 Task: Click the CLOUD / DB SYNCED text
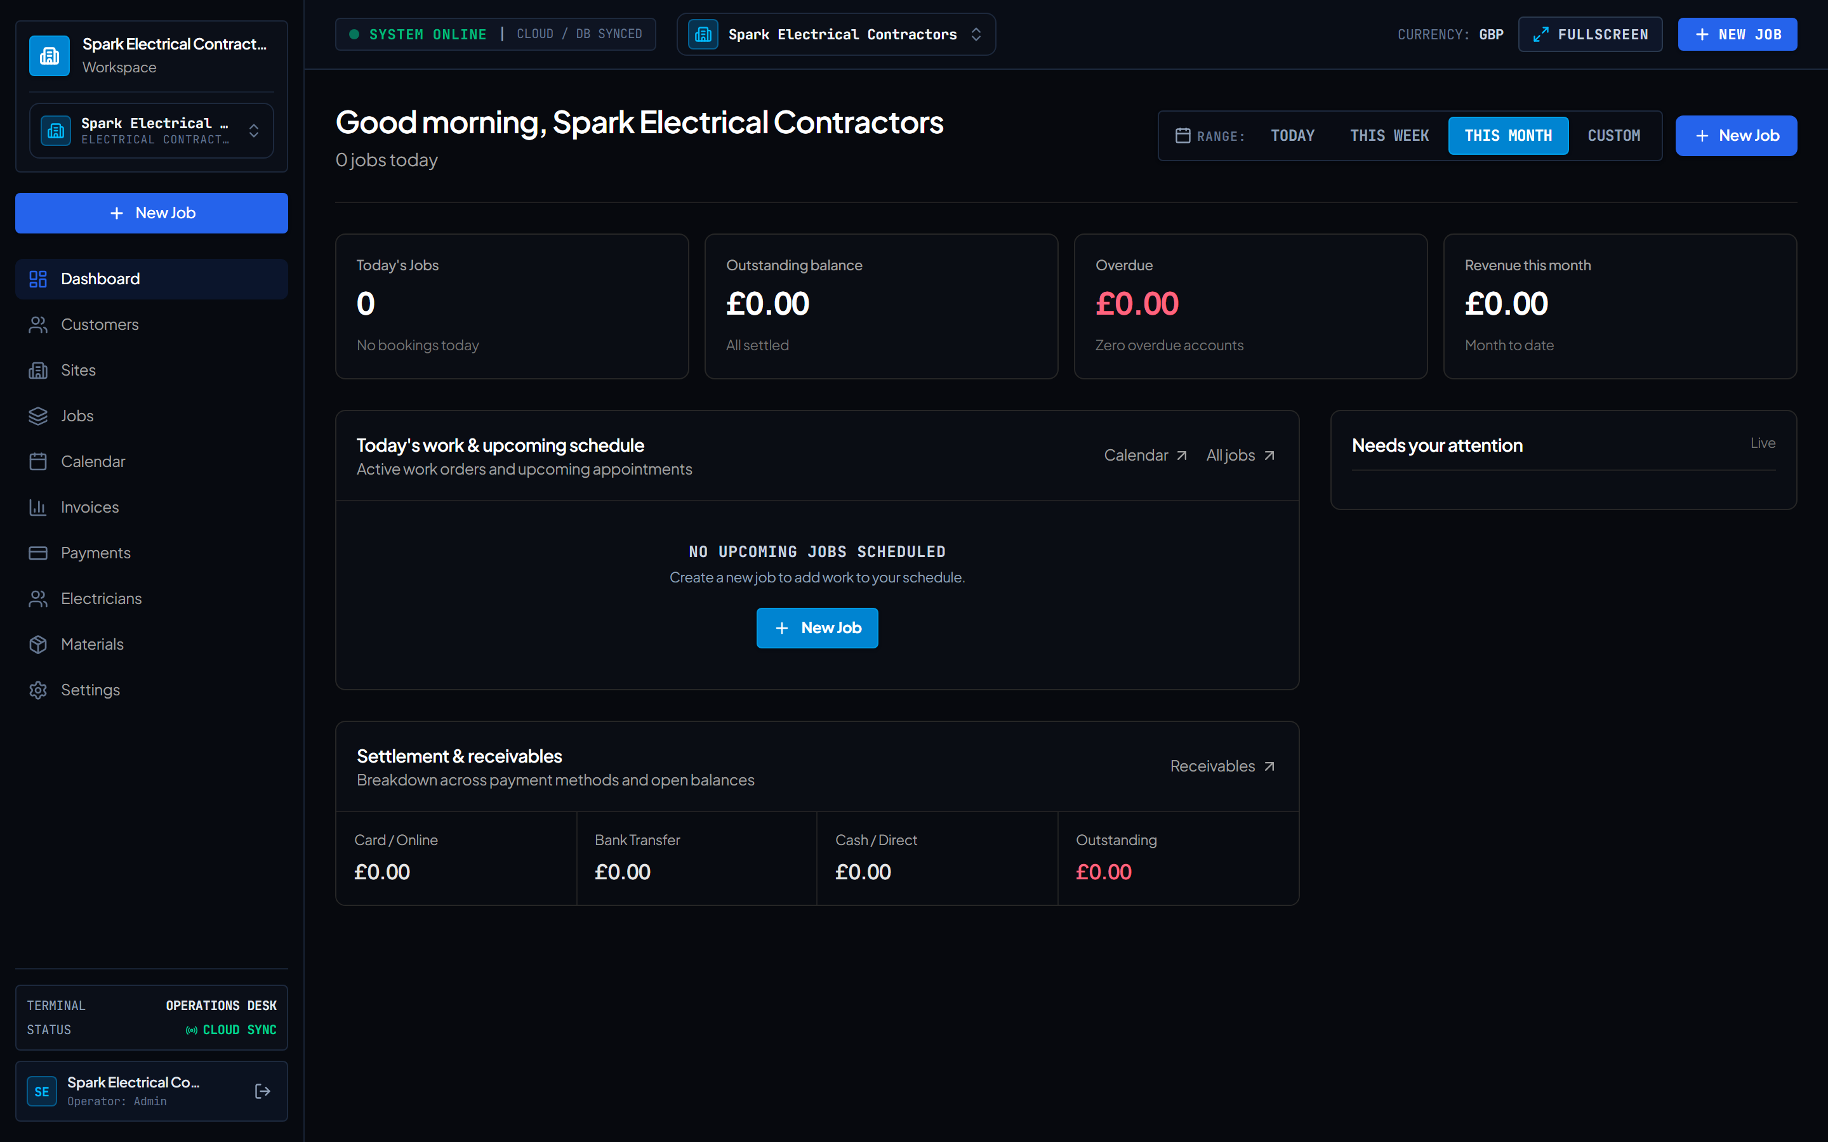580,34
